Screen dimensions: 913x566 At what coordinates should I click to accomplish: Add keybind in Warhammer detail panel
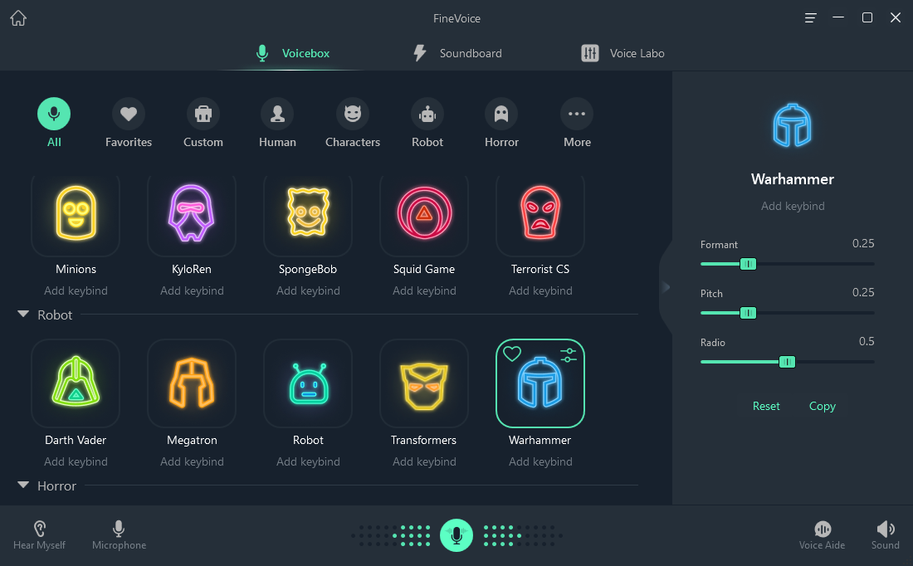click(x=793, y=206)
